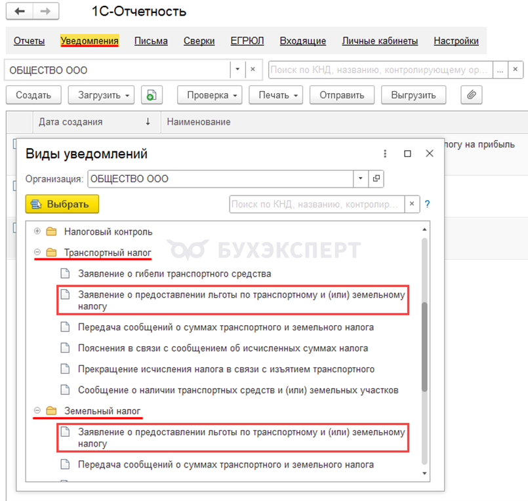Open the dialog's three-dot more menu
Image resolution: width=528 pixels, height=501 pixels.
click(385, 153)
